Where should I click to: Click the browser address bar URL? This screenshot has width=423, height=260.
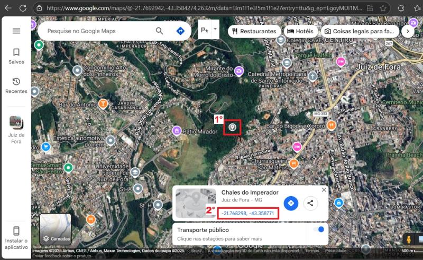point(204,8)
